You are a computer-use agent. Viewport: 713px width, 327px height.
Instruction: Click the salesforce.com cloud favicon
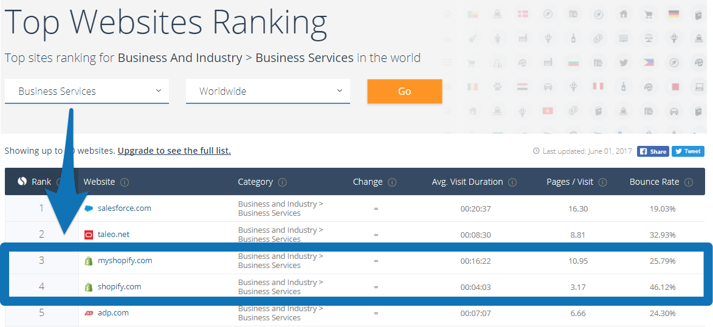(x=89, y=208)
